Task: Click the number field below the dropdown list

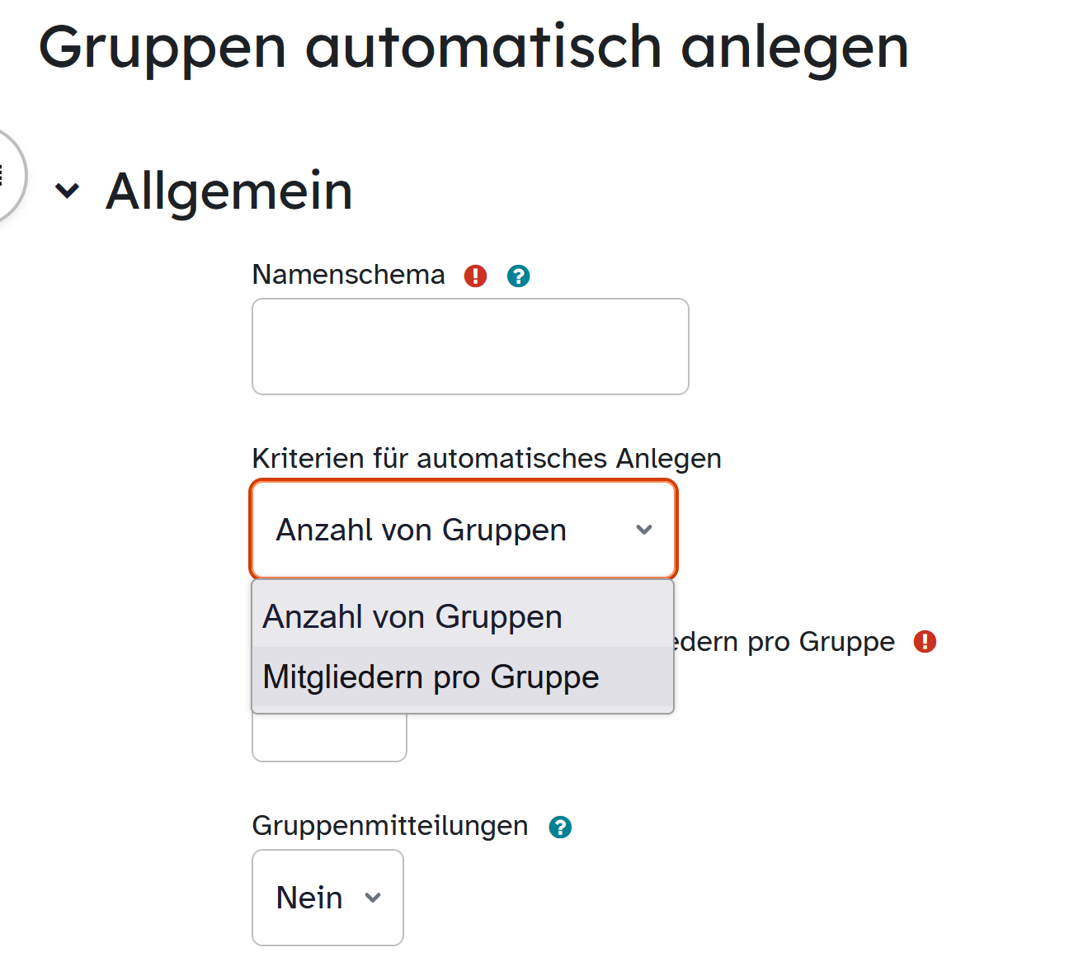Action: (329, 738)
